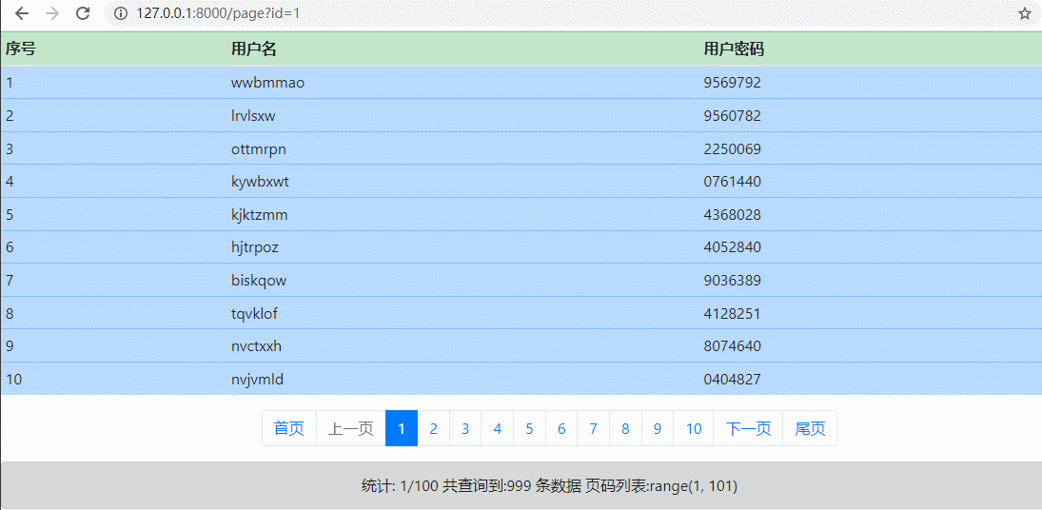Open pagination page 4
Viewport: 1042px width, 510px height.
[497, 428]
